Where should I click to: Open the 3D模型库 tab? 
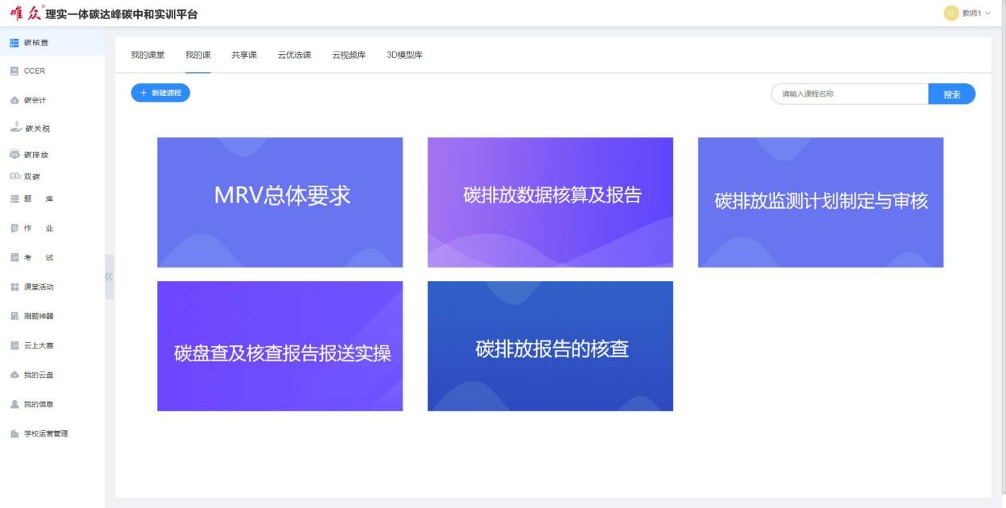pyautogui.click(x=404, y=55)
